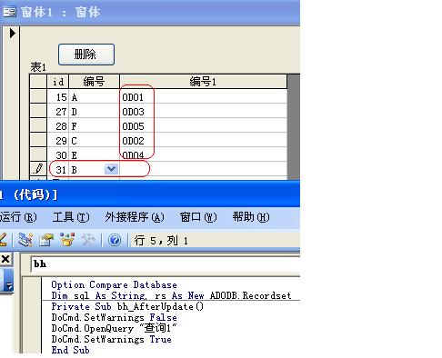442x358 pixels.
Task: Click cell 0D03 in 编号1 column
Action: [203, 112]
